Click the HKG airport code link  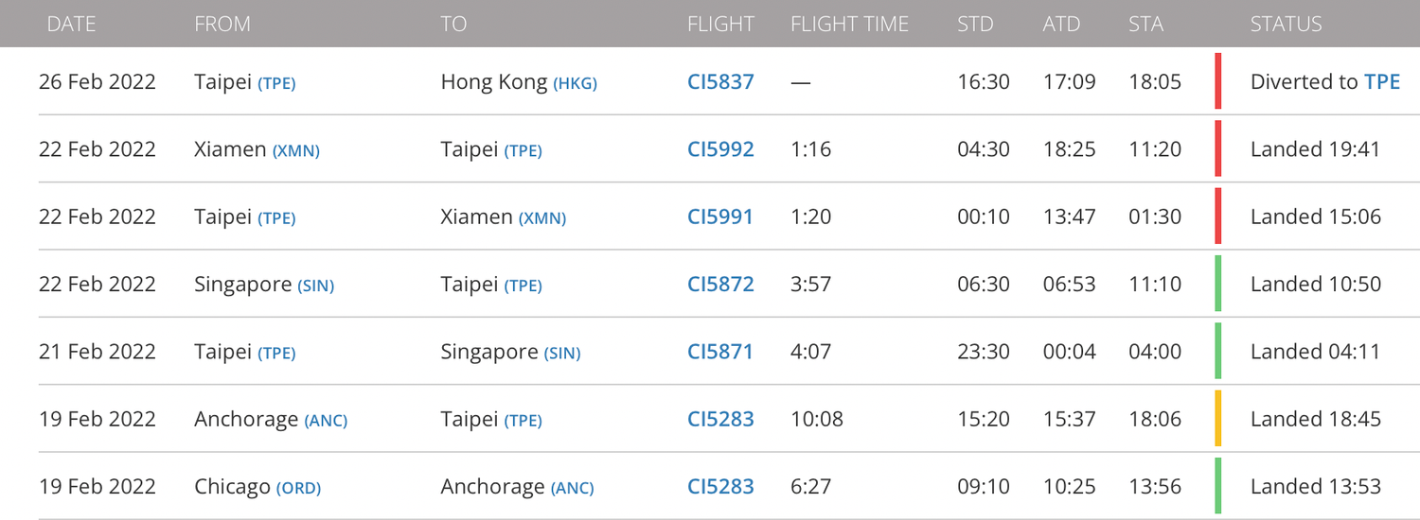(575, 83)
